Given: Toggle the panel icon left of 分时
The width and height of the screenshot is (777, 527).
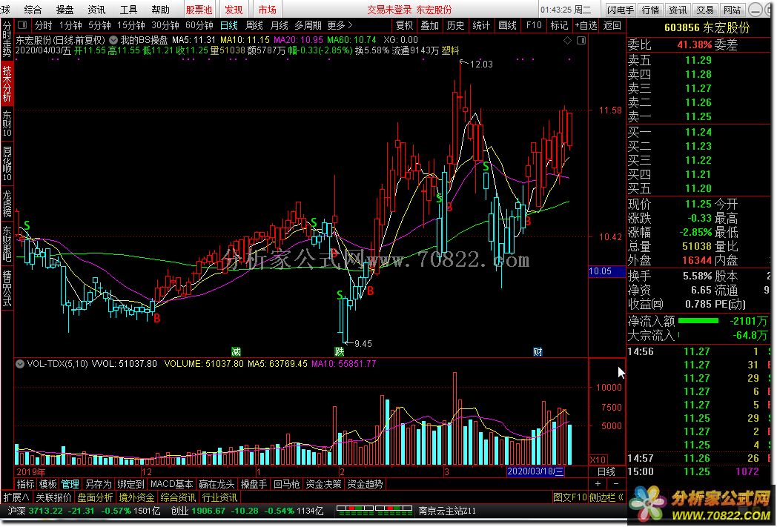Looking at the screenshot, I should (22, 24).
